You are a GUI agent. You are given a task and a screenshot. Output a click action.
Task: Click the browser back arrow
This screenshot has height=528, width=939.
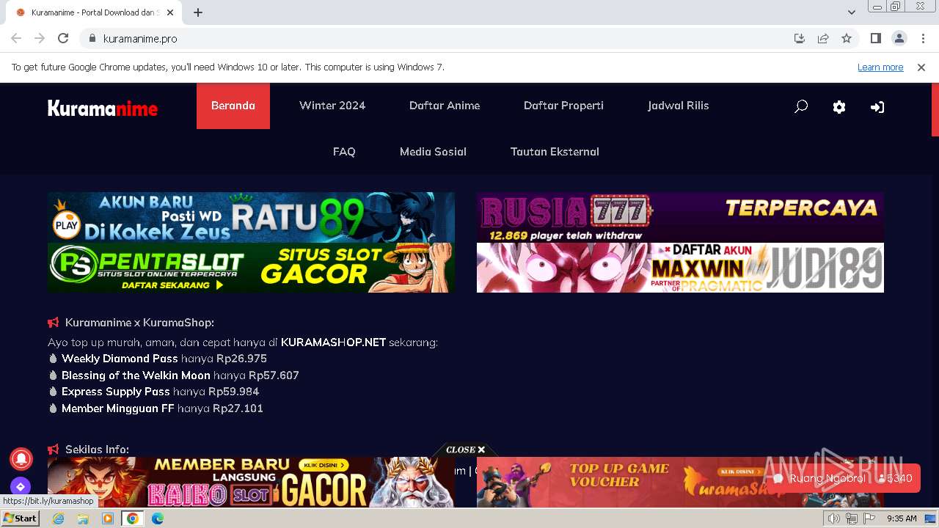[x=16, y=38]
